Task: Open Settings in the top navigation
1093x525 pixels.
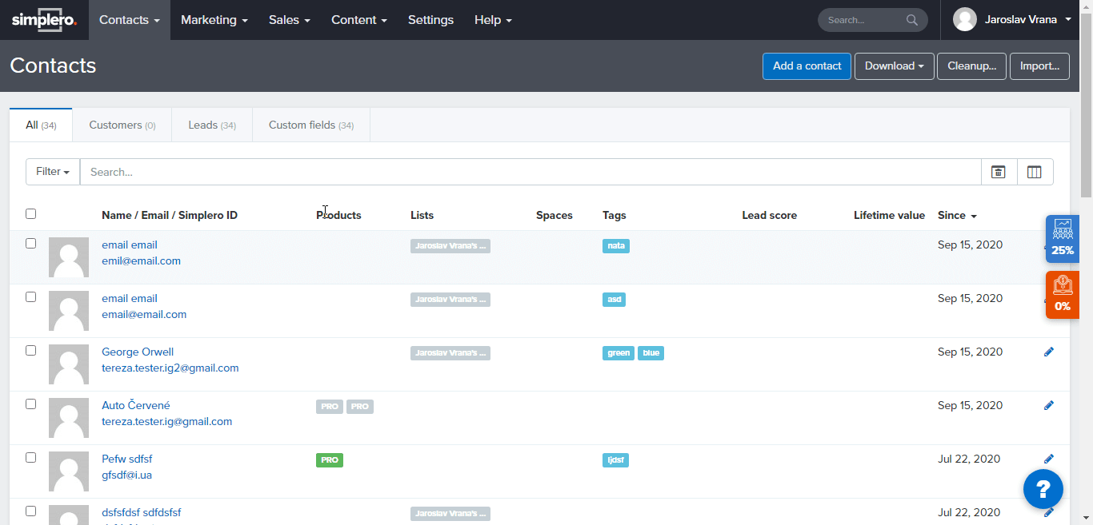Action: click(430, 20)
